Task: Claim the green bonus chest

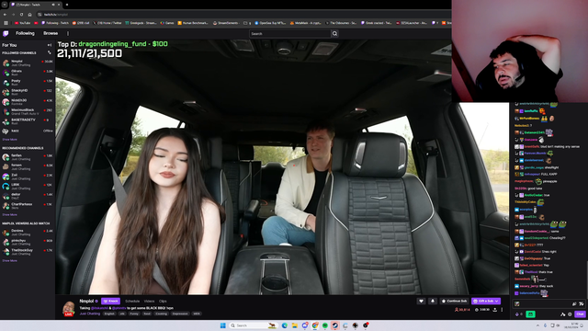Action: click(530, 314)
